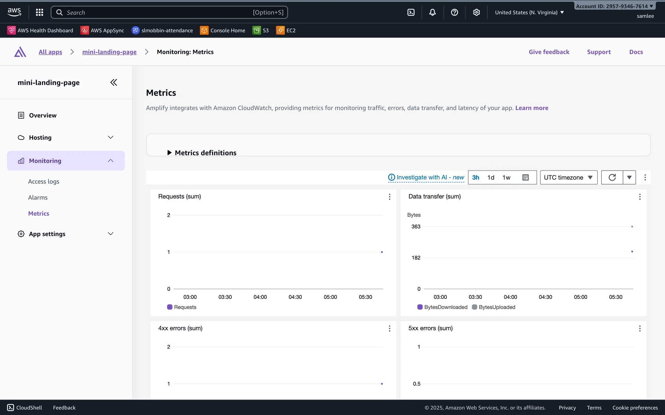The image size is (665, 415).
Task: Collapse the mini-landing-page sidebar
Action: pyautogui.click(x=114, y=82)
